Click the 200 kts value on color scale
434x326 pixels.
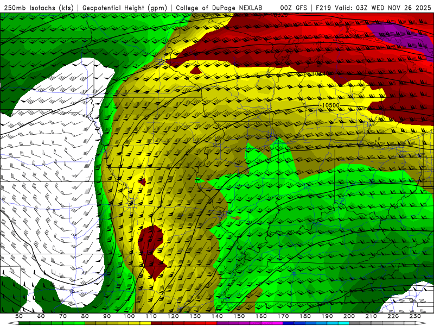(349, 316)
